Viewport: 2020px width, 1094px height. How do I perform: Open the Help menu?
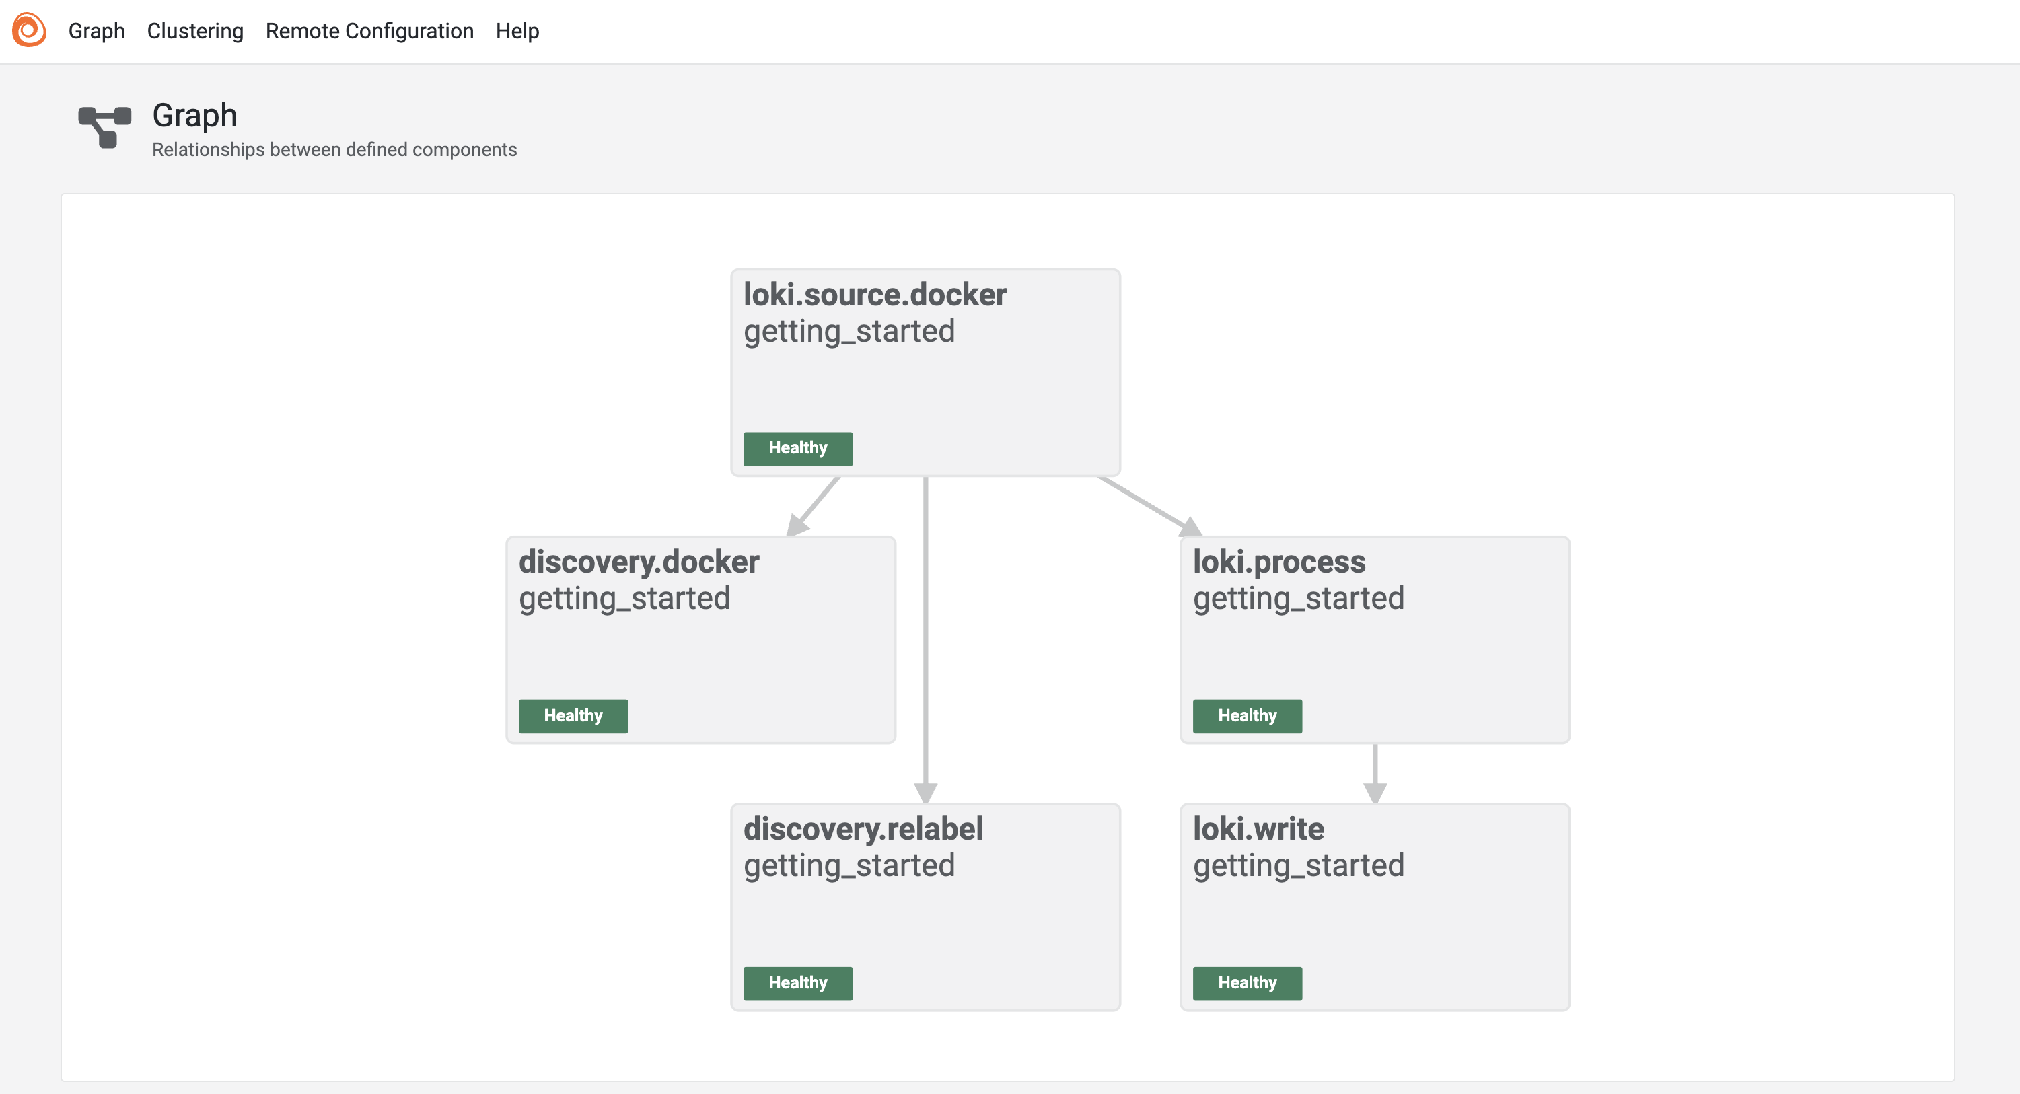tap(517, 30)
